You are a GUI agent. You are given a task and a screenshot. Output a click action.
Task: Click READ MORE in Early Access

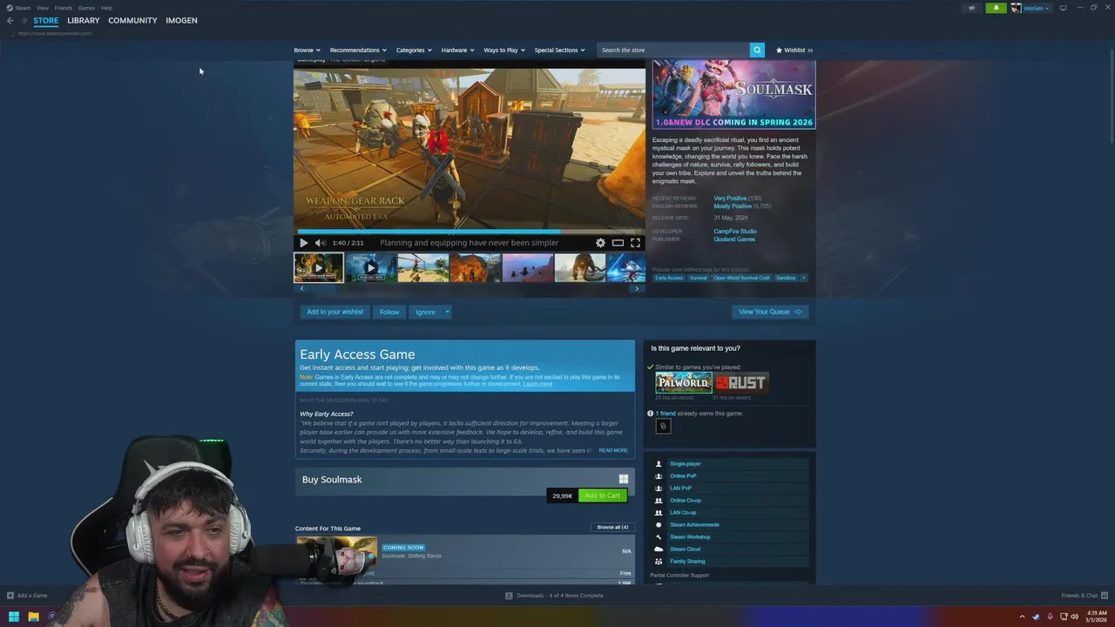click(613, 450)
